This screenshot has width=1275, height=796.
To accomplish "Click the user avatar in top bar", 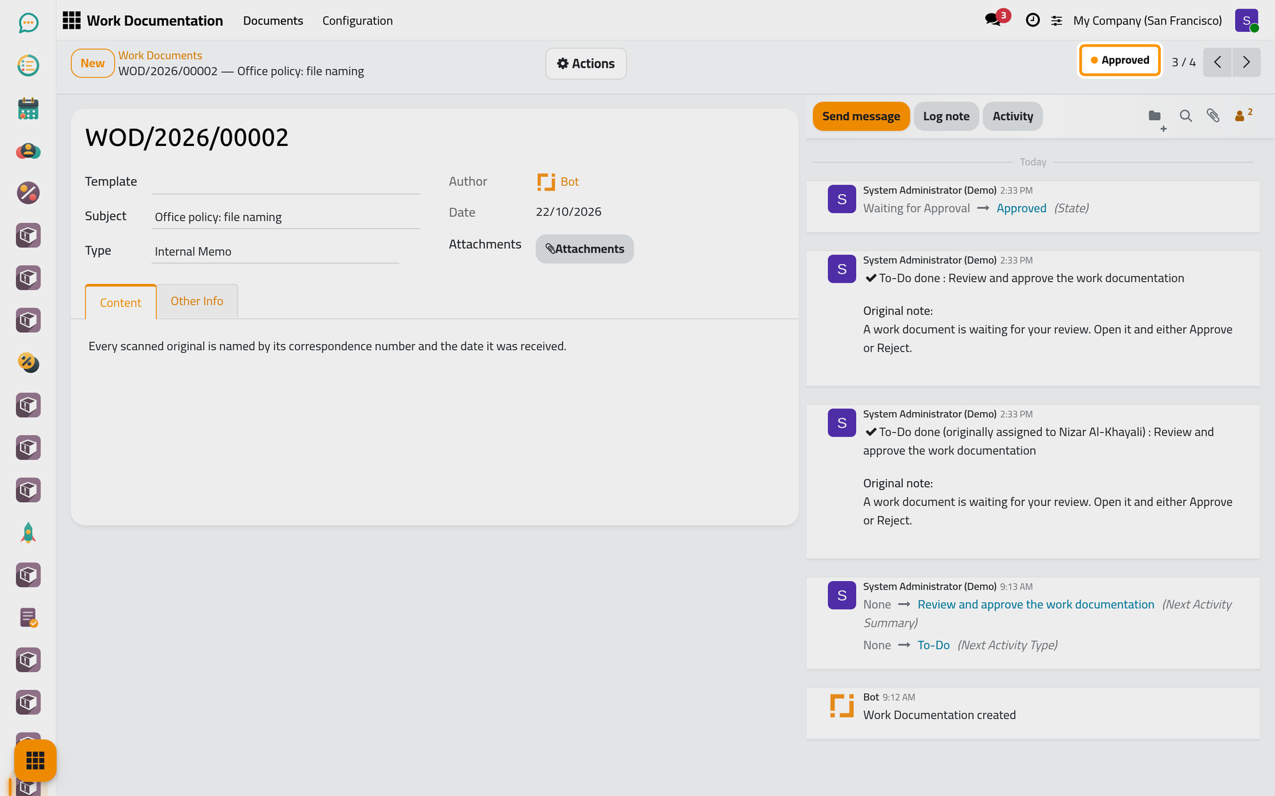I will pos(1246,21).
